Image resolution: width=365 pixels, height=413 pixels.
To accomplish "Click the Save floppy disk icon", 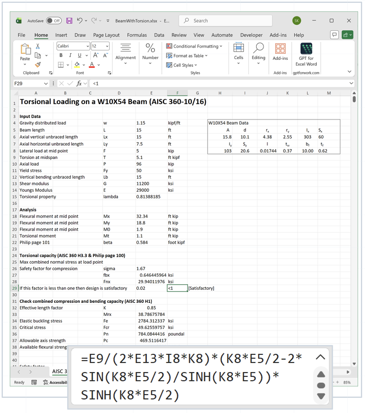I will [69, 21].
